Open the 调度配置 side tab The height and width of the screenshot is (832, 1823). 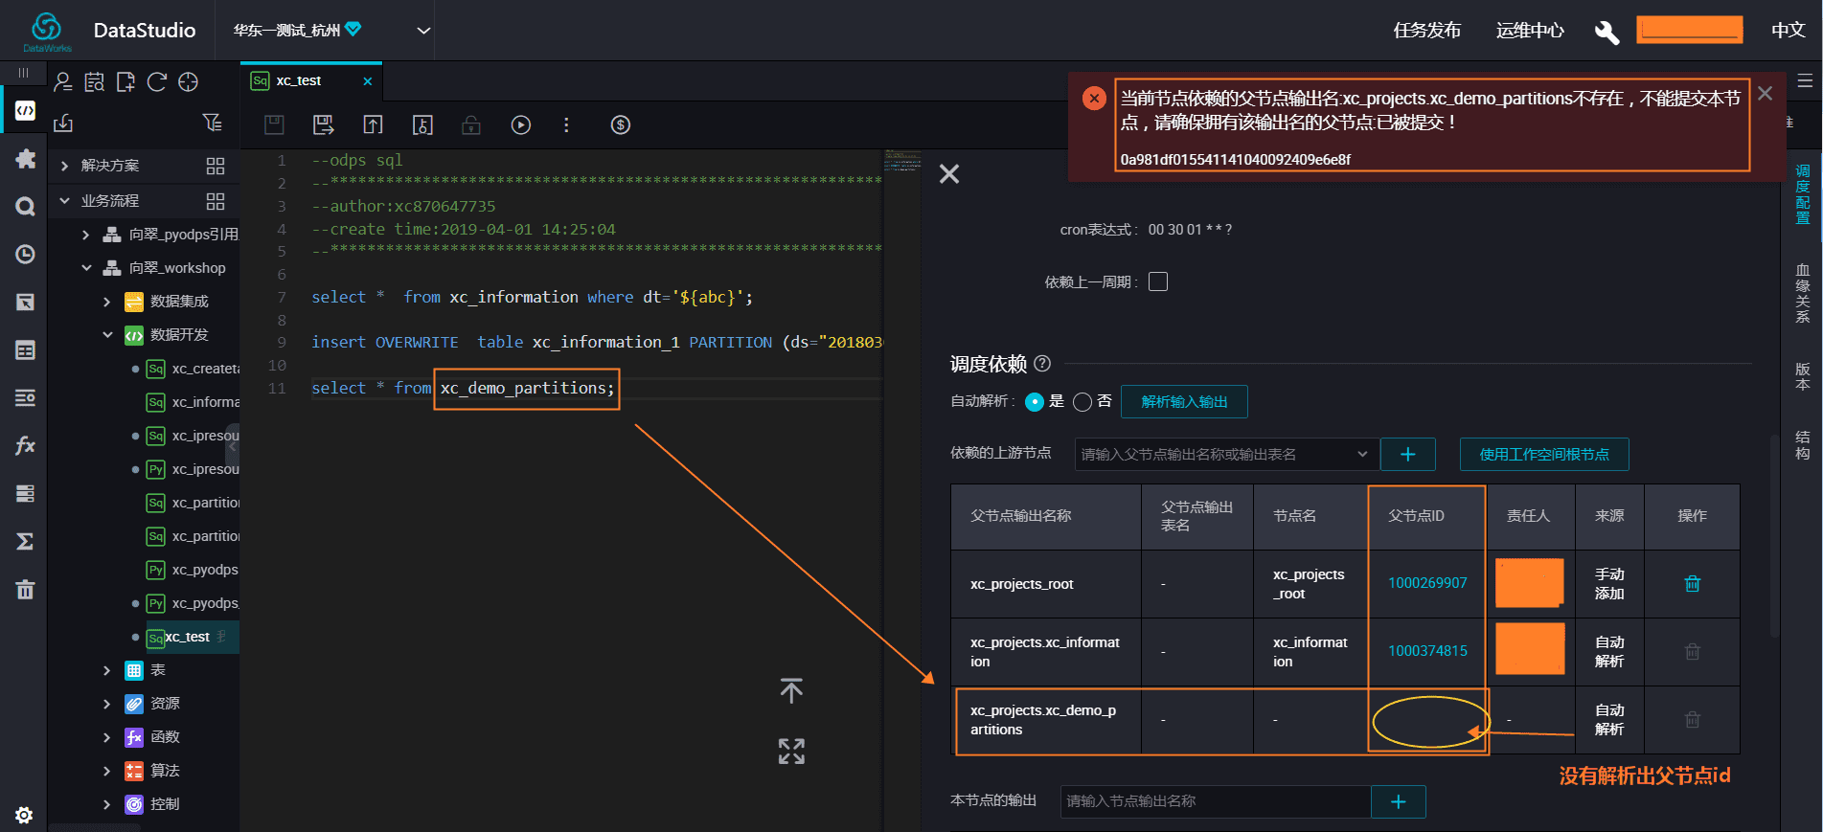(x=1803, y=194)
